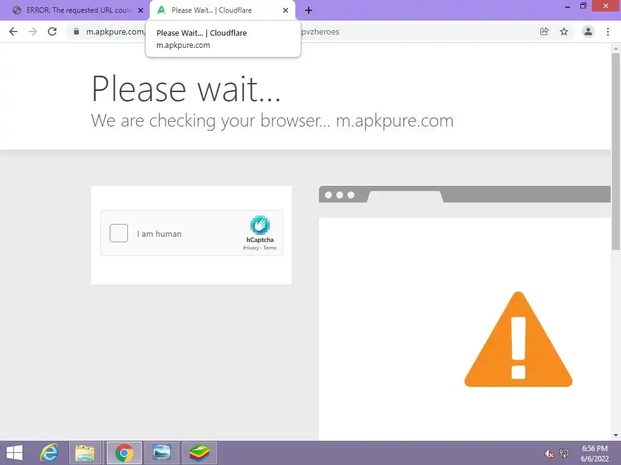The height and width of the screenshot is (465, 621).
Task: Click the scrollbar down arrow
Action: pyautogui.click(x=616, y=435)
